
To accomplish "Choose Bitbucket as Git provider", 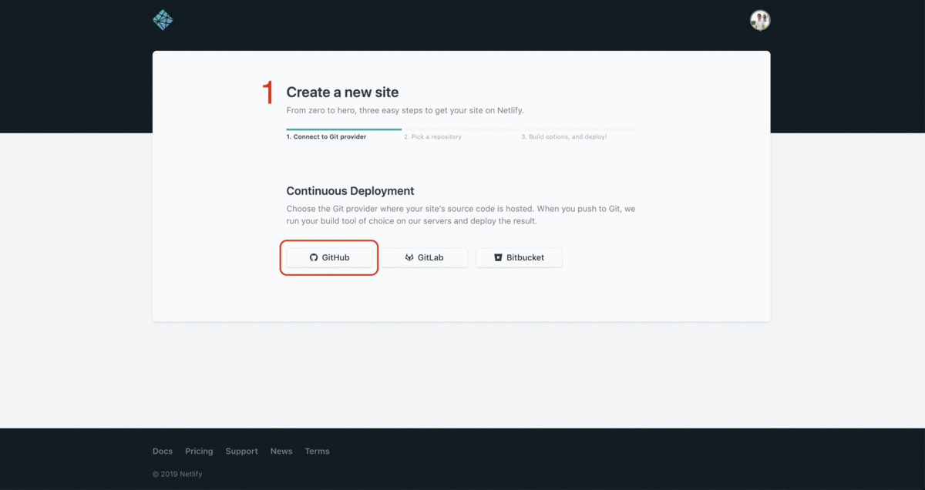I will click(519, 257).
